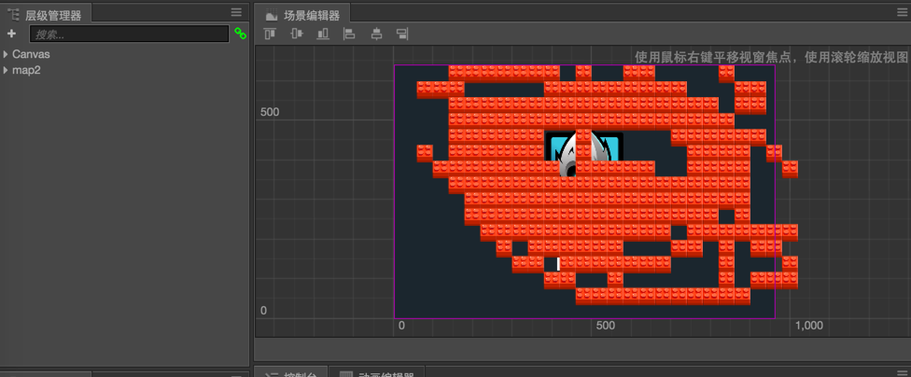Click the align vertical center icon
911x377 pixels.
pos(297,35)
